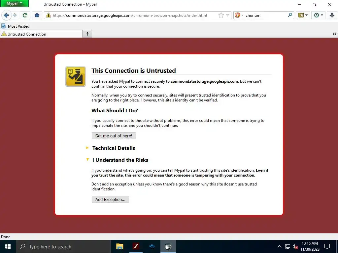Bookmark this page with the star
This screenshot has width=338, height=253.
point(221,15)
